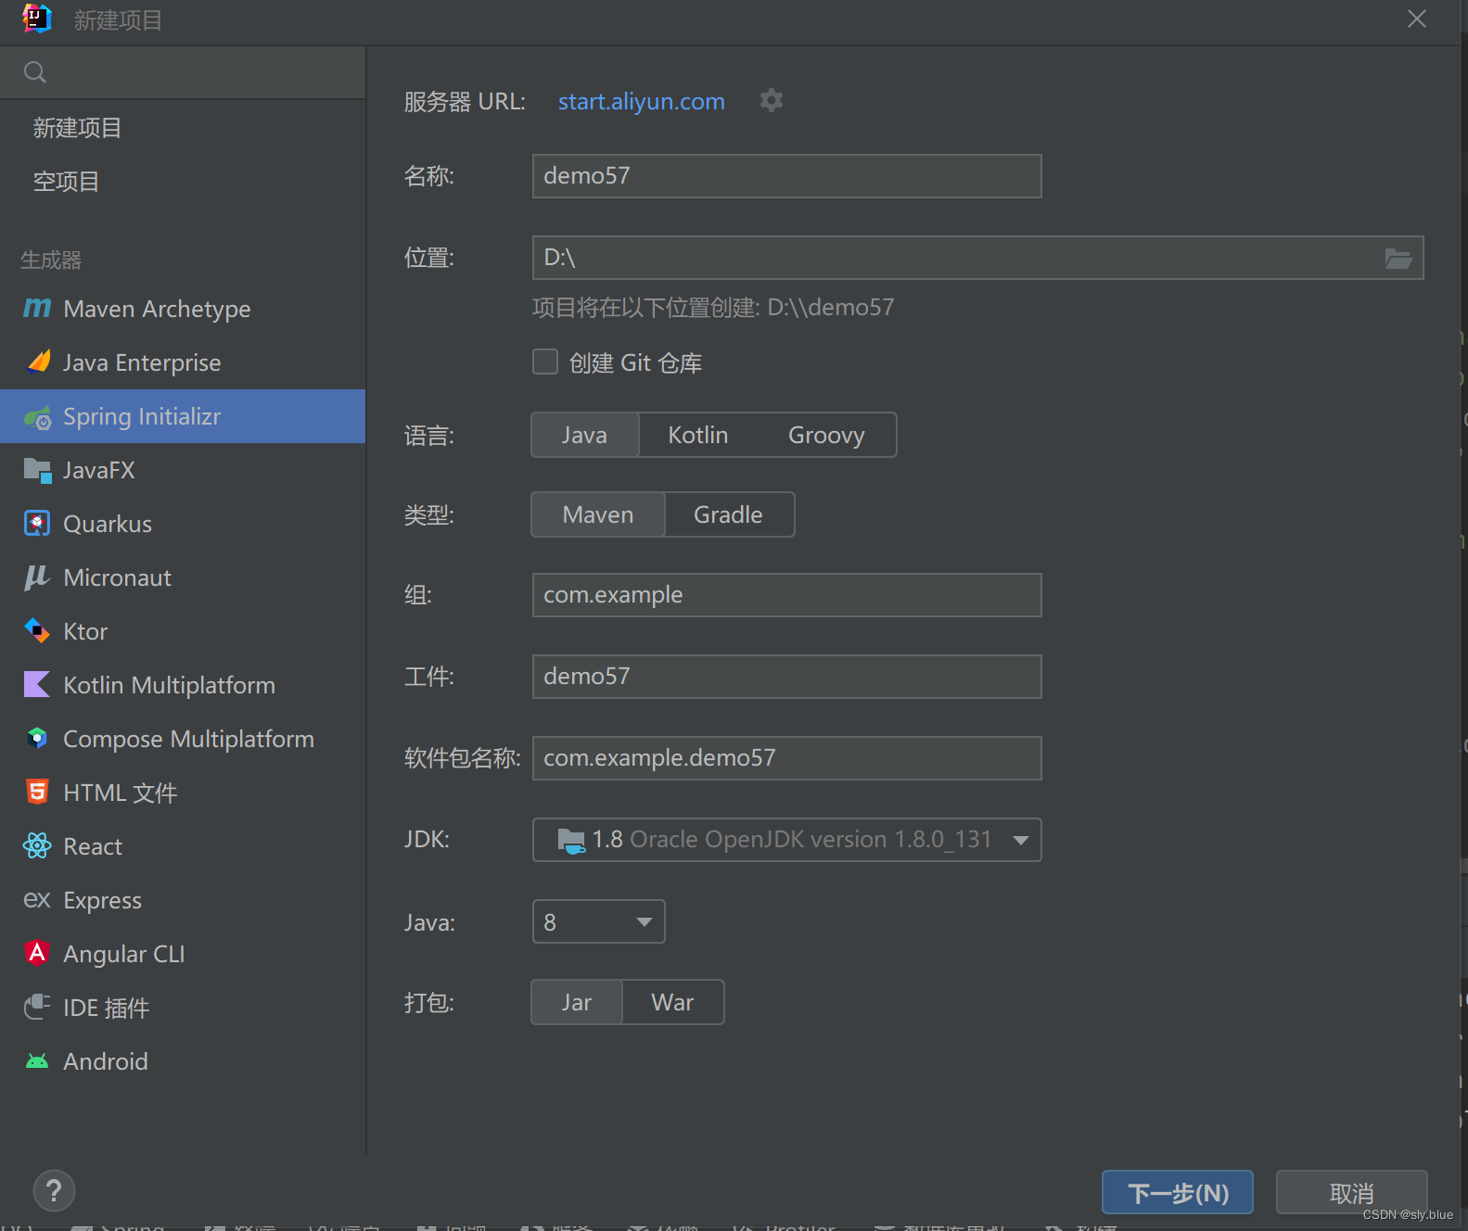Click the Express ex icon

[37, 899]
